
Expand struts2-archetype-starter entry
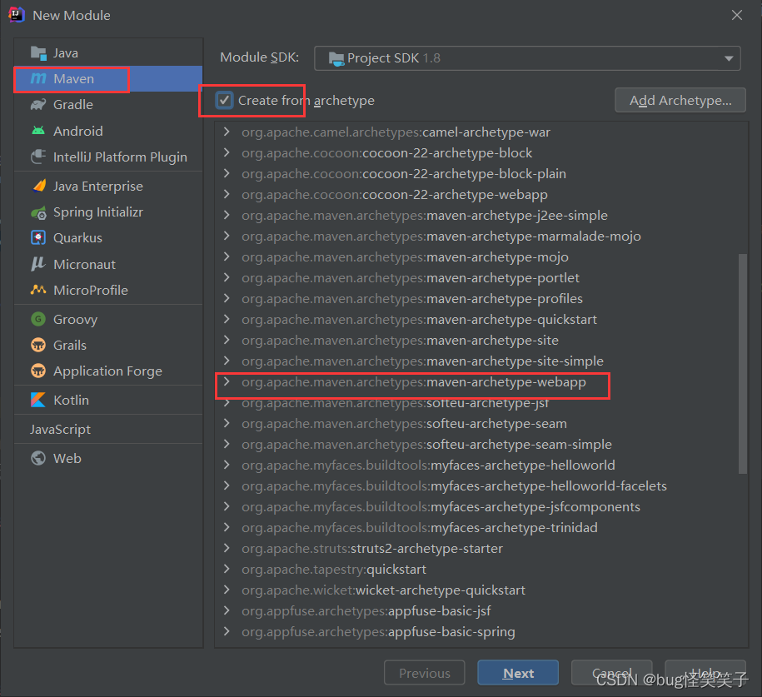pyautogui.click(x=227, y=548)
